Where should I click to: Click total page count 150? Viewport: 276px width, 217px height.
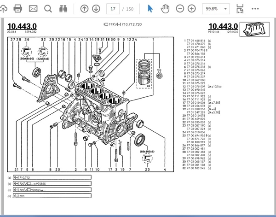click(x=130, y=9)
